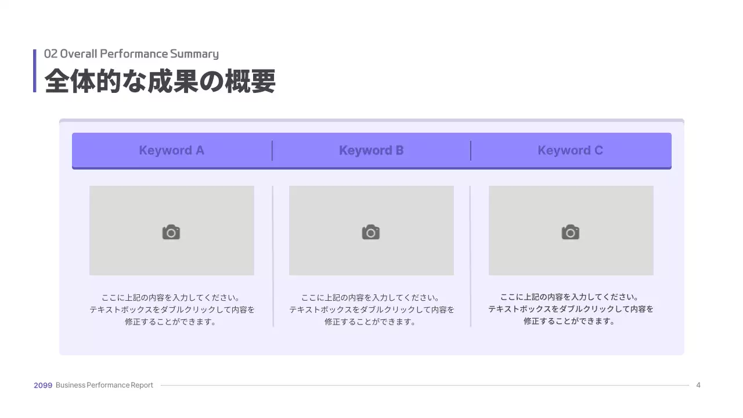Select the title 全体的な成果の概要
Viewport: 743px width, 418px height.
coord(160,81)
